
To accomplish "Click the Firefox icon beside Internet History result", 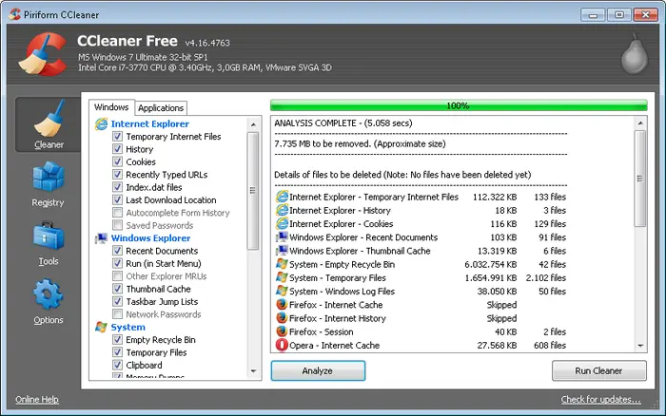I will [x=282, y=318].
